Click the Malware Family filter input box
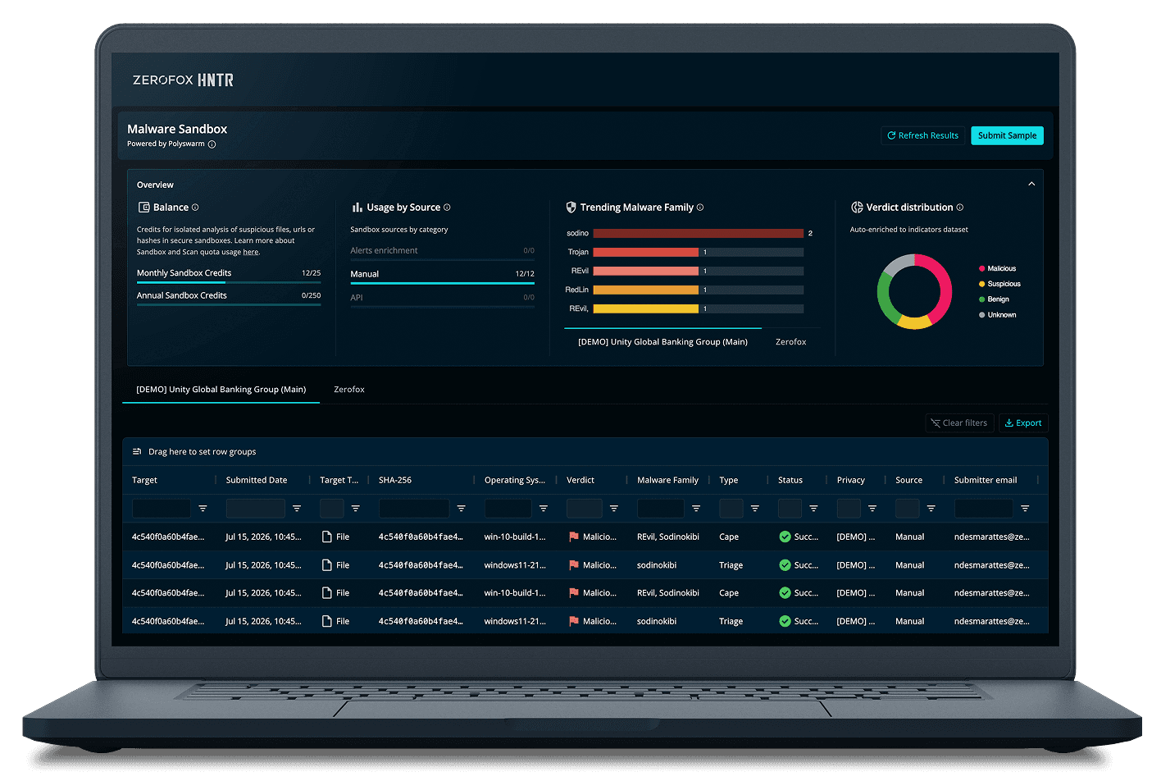This screenshot has height=781, width=1161. click(661, 509)
